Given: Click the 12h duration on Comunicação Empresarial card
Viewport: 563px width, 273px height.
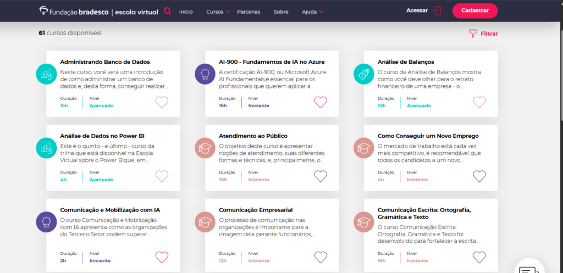Looking at the screenshot, I should pyautogui.click(x=223, y=260).
